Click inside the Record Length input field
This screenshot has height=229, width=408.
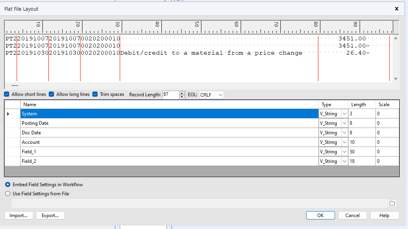pos(170,95)
